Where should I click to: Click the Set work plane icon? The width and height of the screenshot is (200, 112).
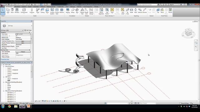[158, 11]
